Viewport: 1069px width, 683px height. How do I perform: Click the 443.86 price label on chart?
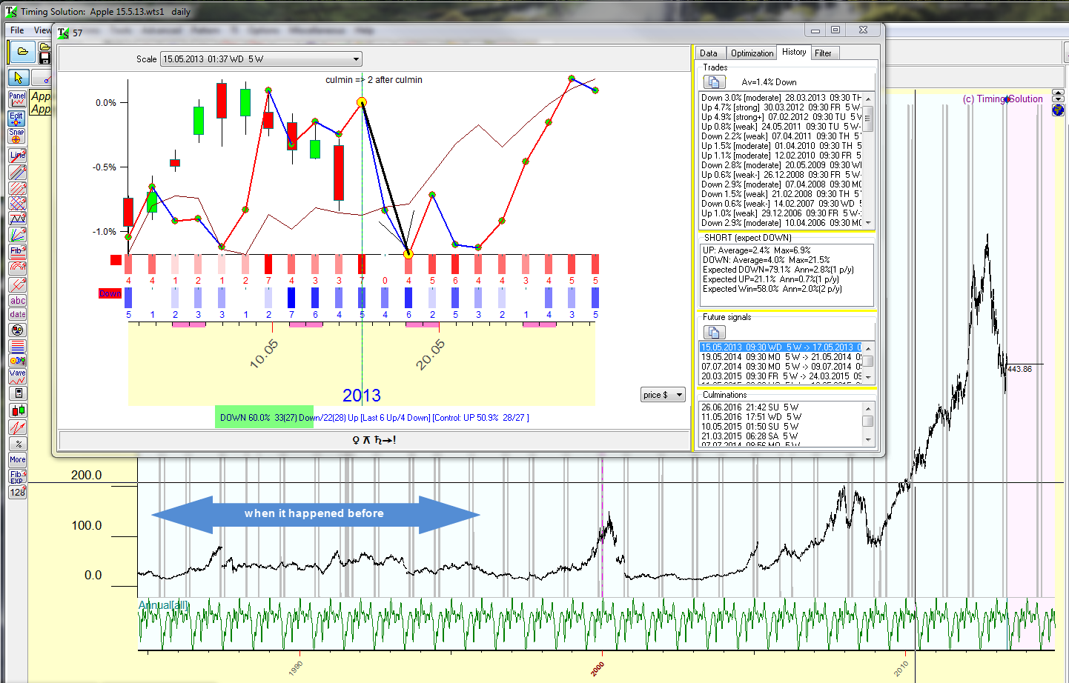(x=1020, y=369)
